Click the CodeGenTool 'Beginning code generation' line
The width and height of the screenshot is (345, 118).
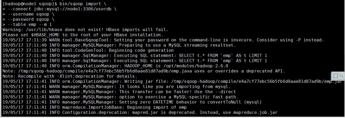click(88, 50)
